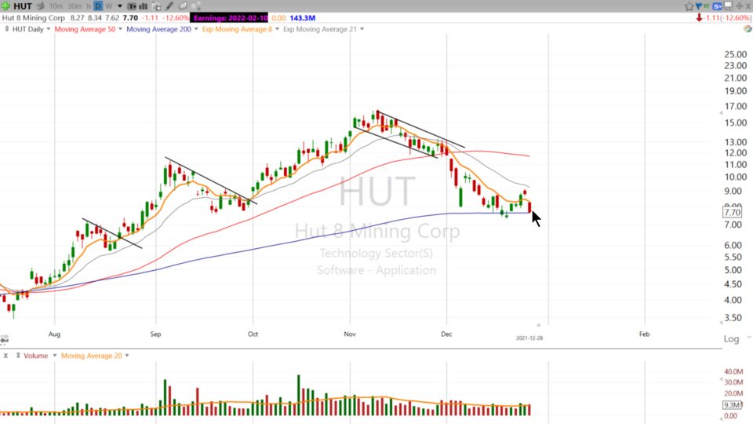Switch to the 30m timeframe

[x=76, y=6]
